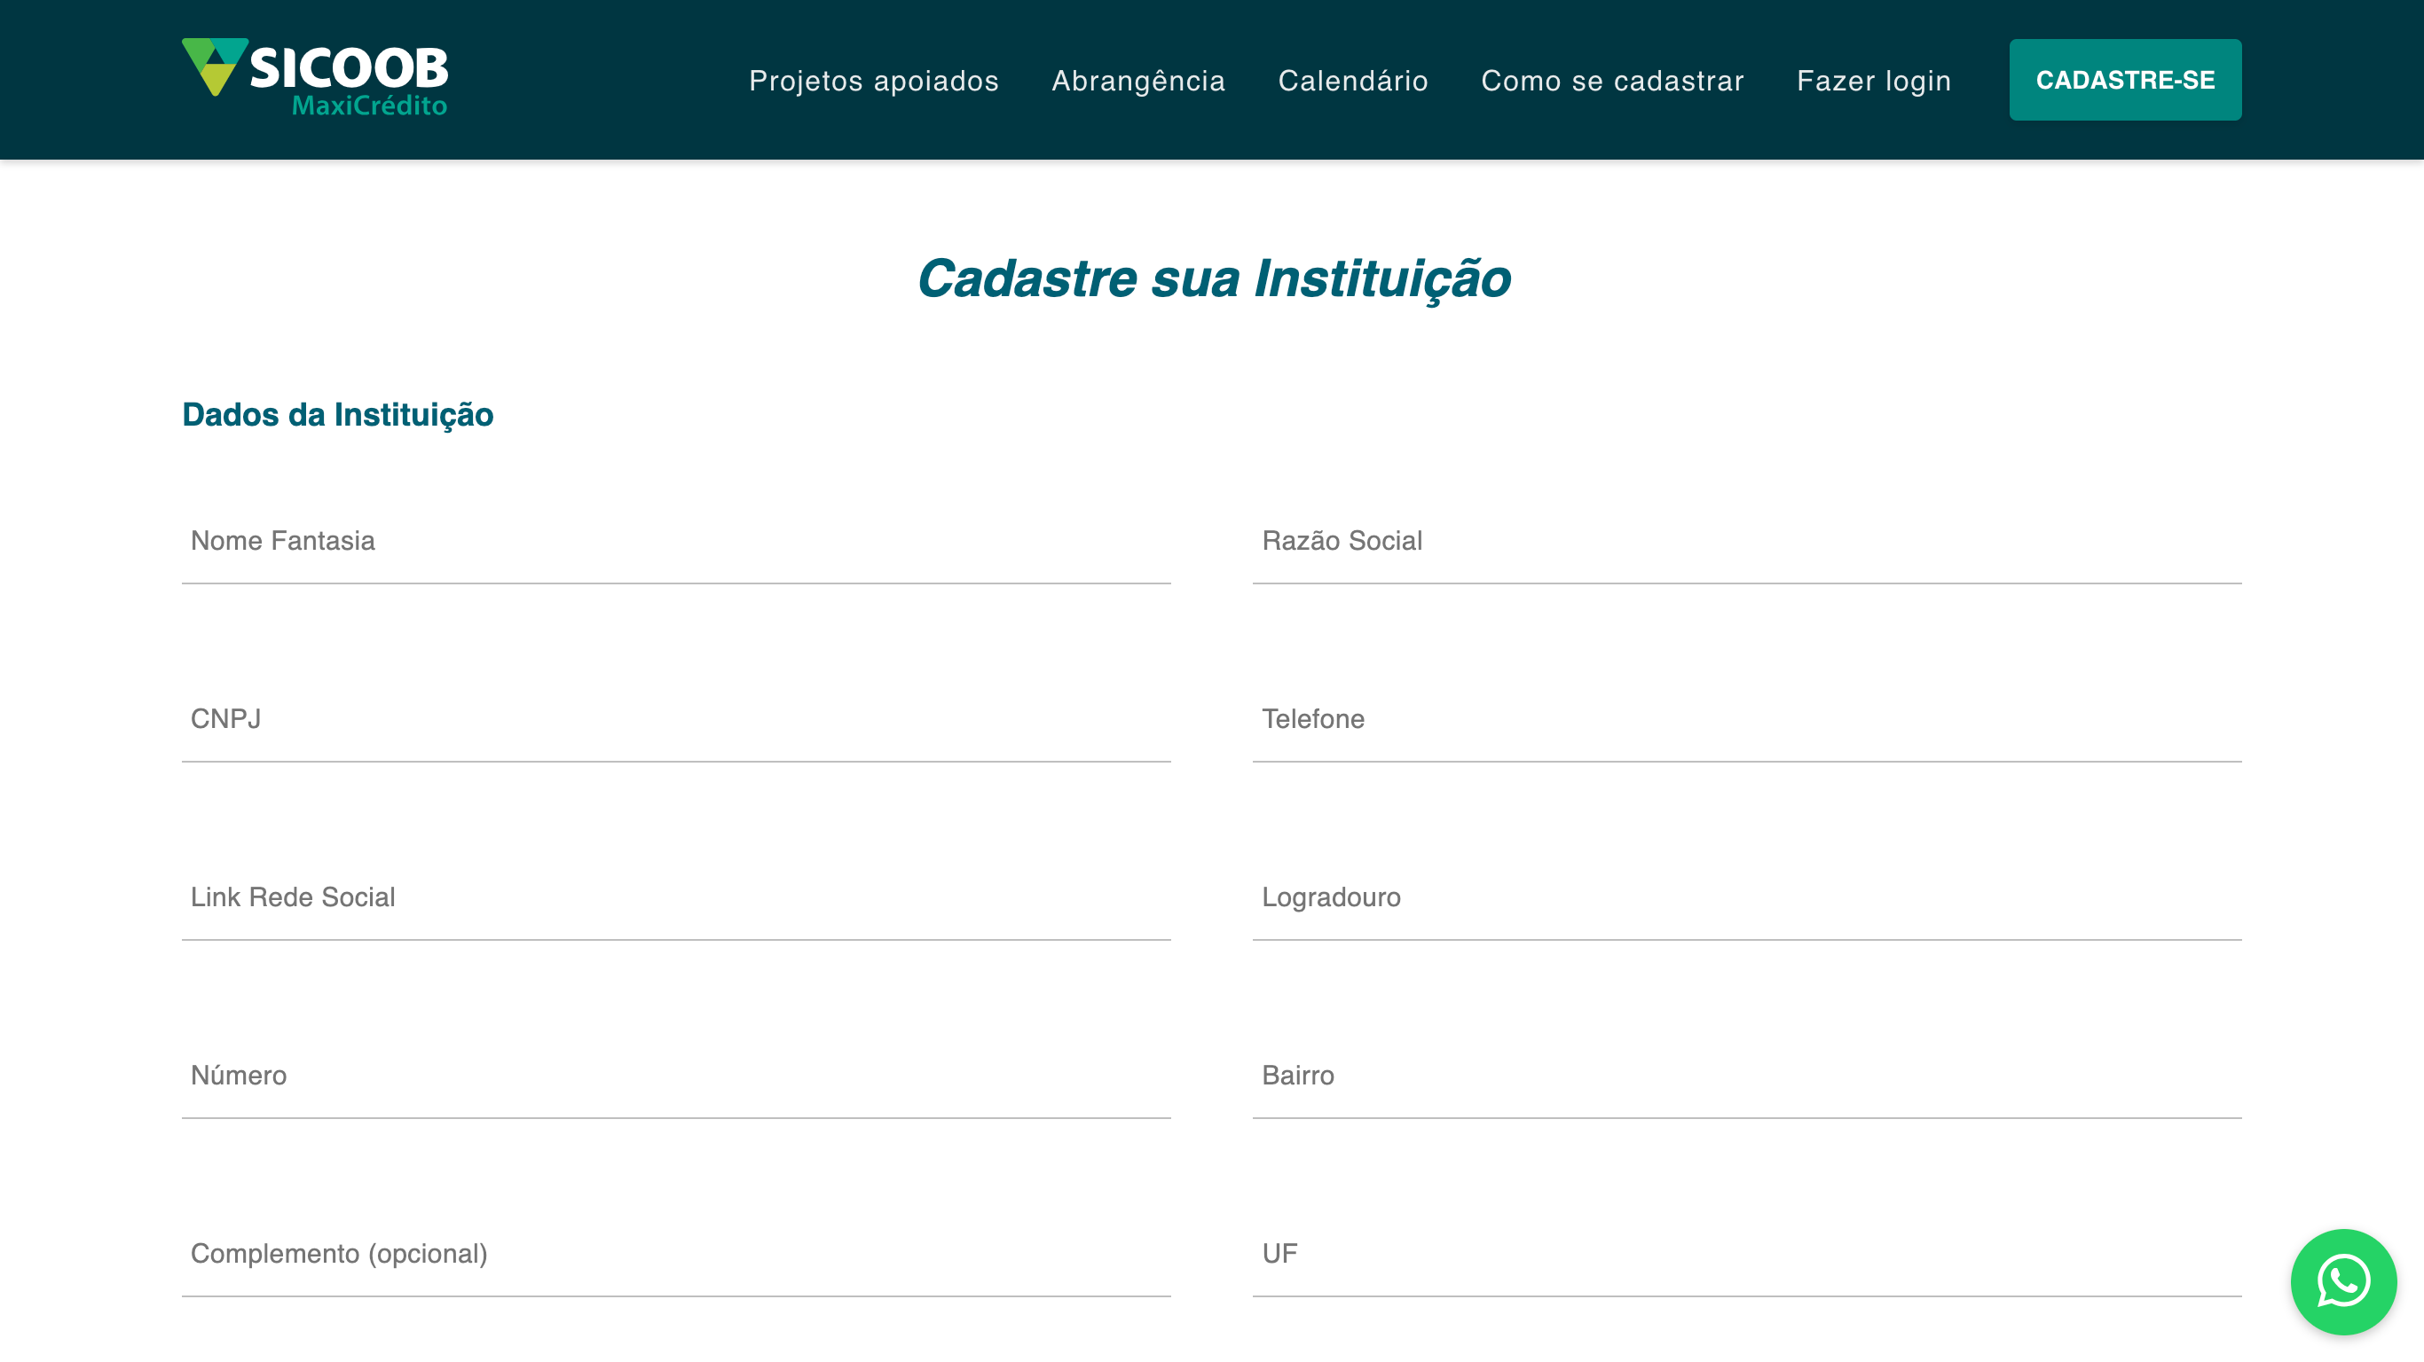This screenshot has width=2424, height=1362.
Task: Click the Dados da Instituição heading
Action: click(338, 415)
